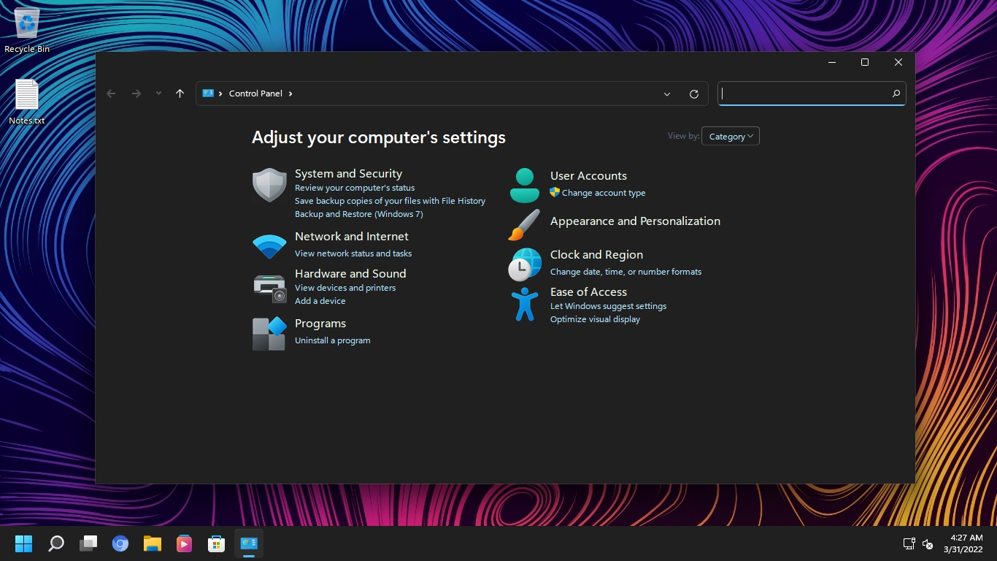Click the Appearance and Personalization paintbrush icon
The width and height of the screenshot is (997, 561).
click(x=524, y=224)
